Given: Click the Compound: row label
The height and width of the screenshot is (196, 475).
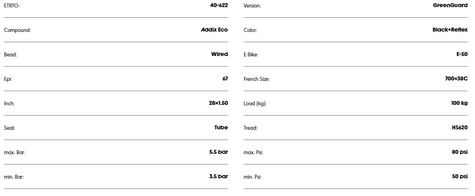Looking at the screenshot, I should pyautogui.click(x=17, y=30).
